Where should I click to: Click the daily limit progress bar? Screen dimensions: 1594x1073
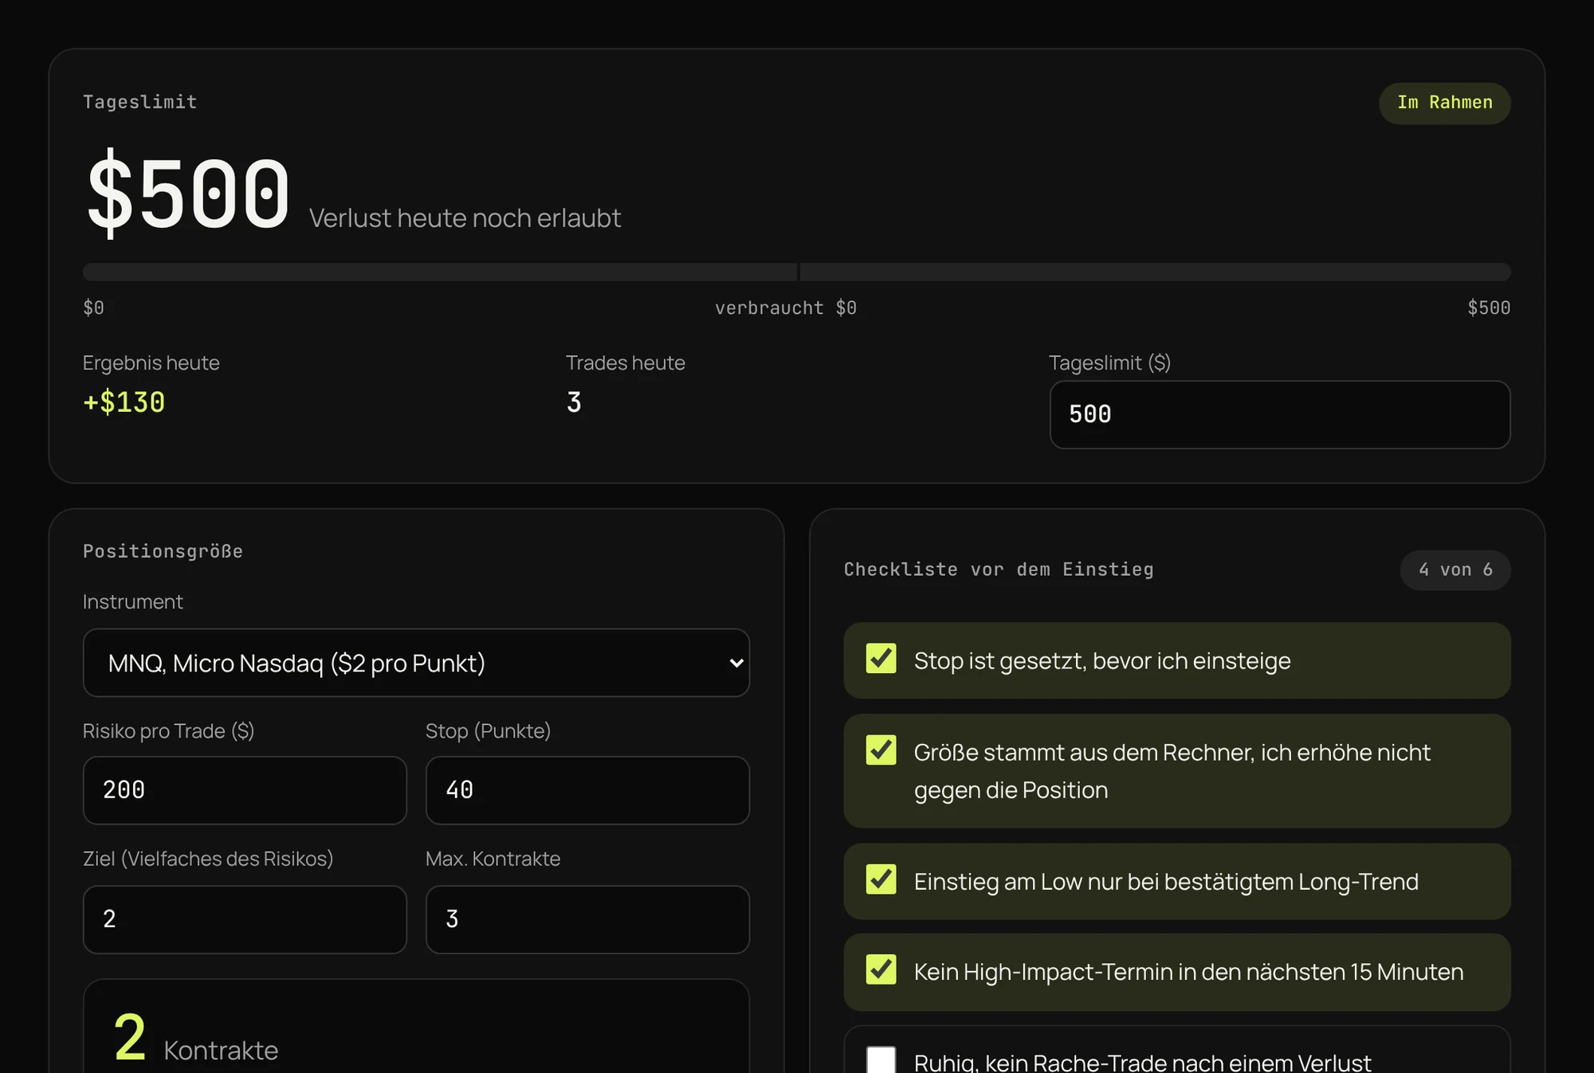coord(797,272)
